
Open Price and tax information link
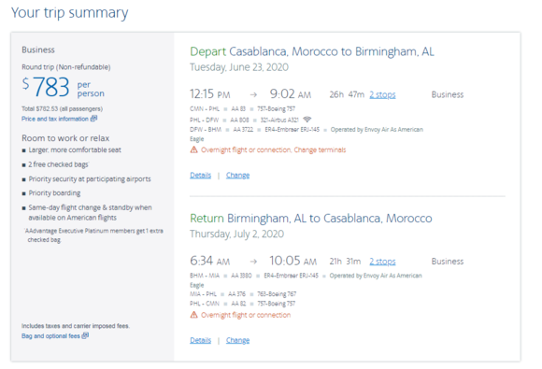coord(55,119)
